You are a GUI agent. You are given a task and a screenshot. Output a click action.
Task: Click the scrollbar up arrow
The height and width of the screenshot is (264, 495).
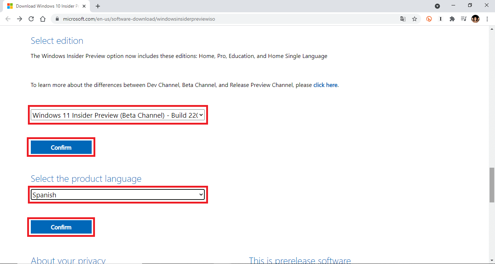point(492,29)
